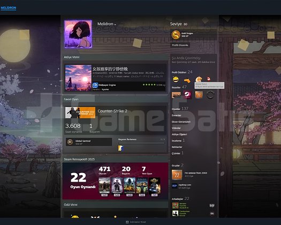Viewport: 281px width, 225px height.
Task: Open the Rehberler link
Action: click(x=177, y=147)
